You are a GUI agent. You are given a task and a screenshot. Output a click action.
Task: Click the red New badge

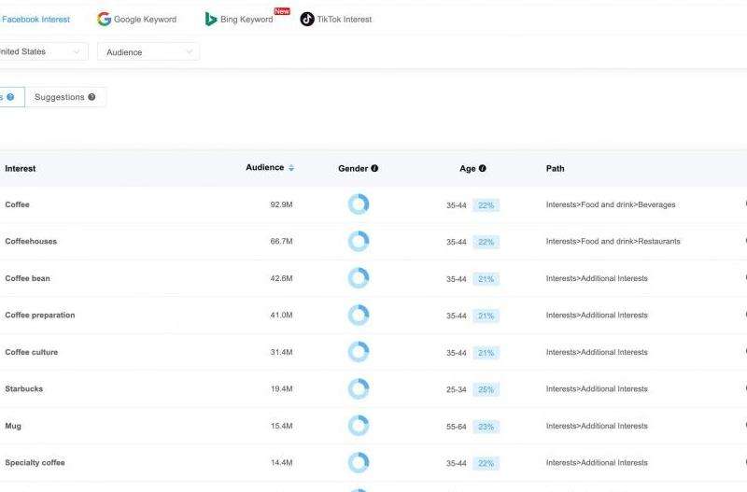[282, 11]
